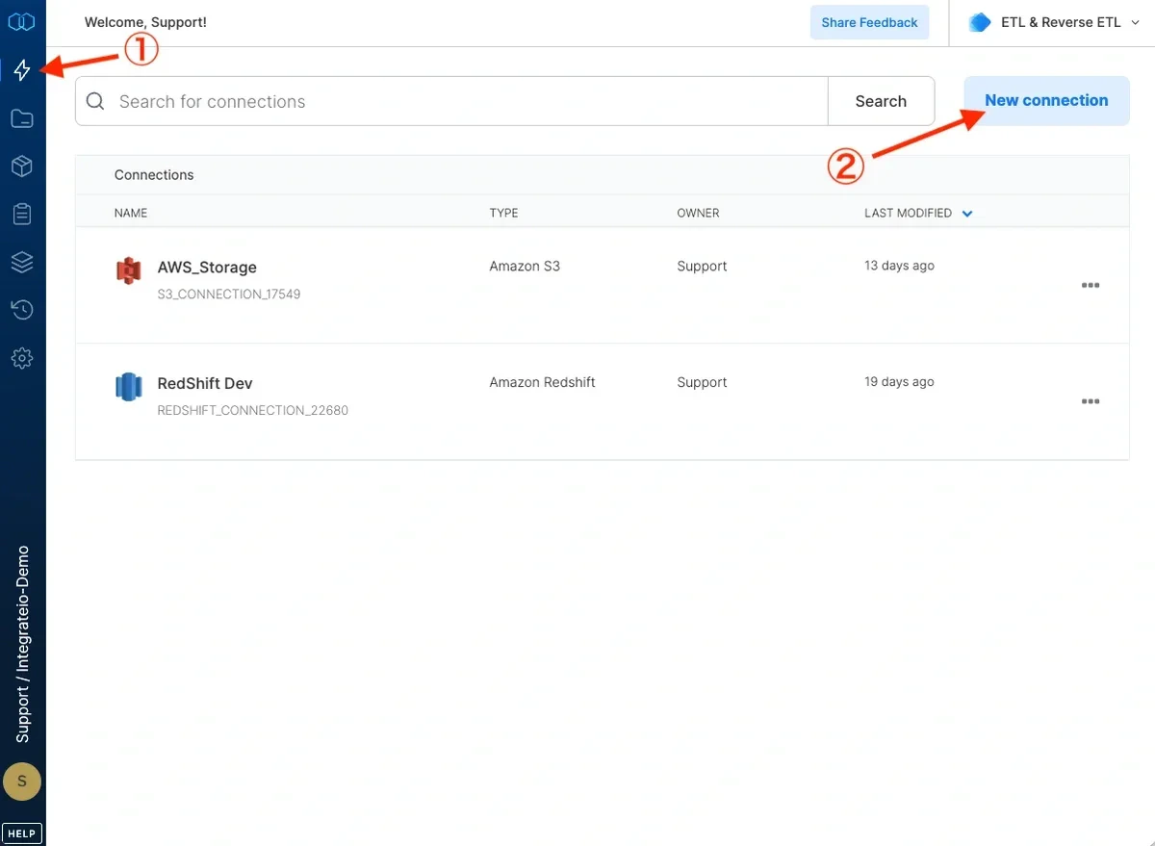Click the magnifying glass search icon
This screenshot has width=1155, height=846.
(x=94, y=100)
